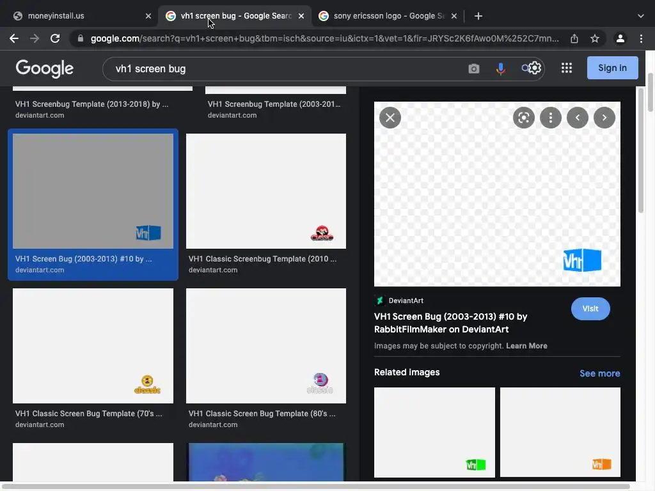Screen dimensions: 655x491
Task: Close the image preview panel
Action: [x=390, y=118]
